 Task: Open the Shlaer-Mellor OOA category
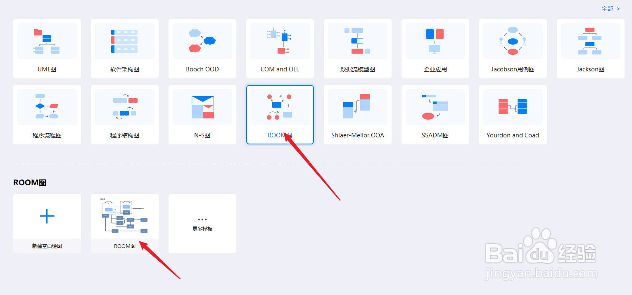tap(357, 115)
